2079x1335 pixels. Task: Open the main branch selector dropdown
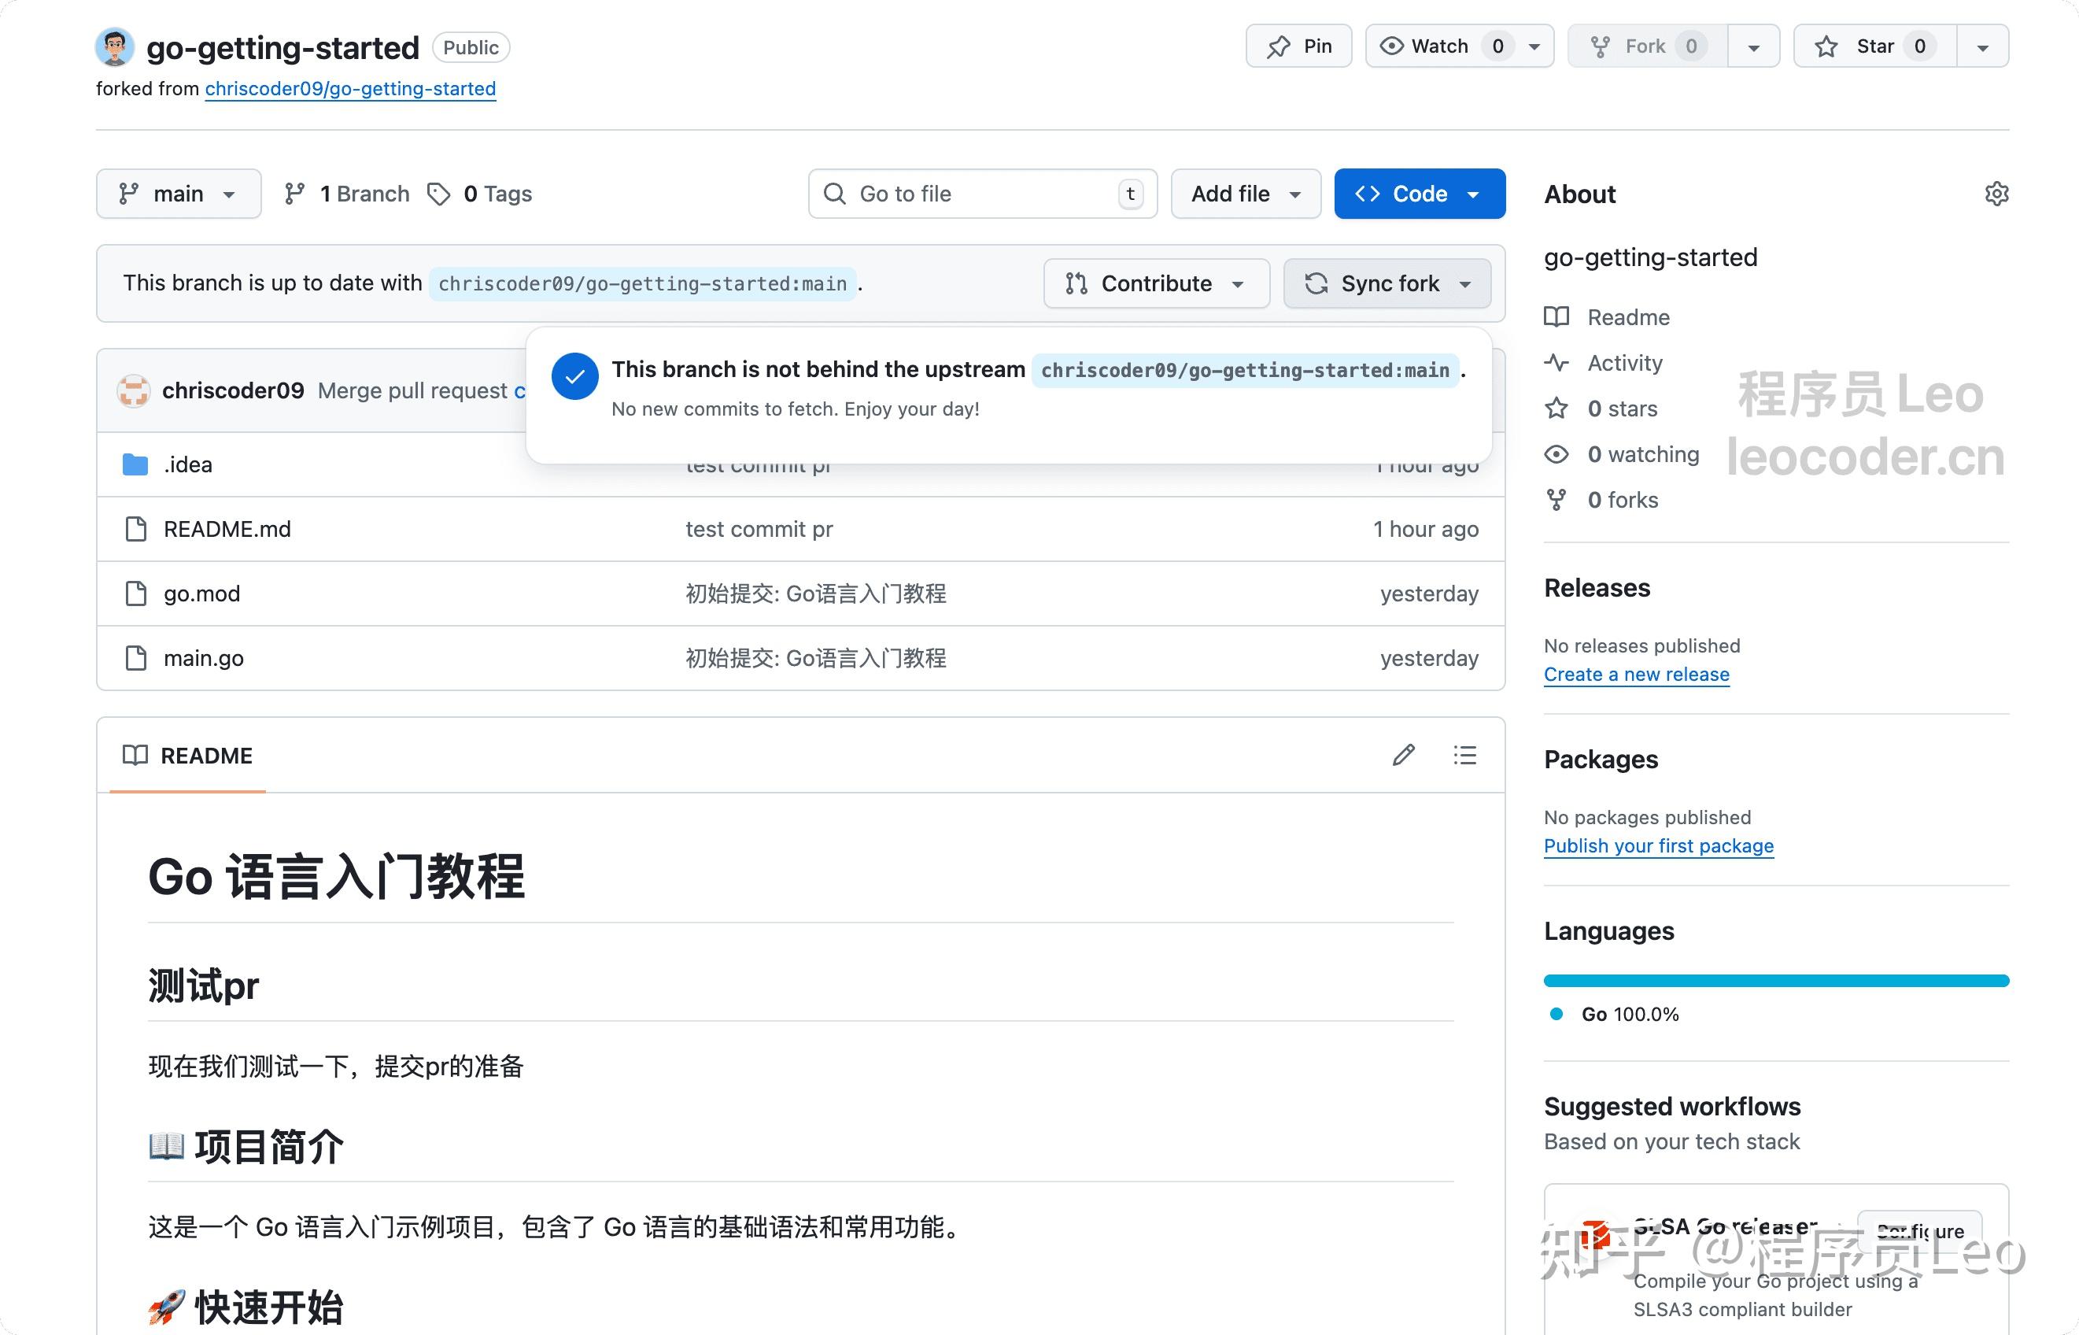[179, 194]
